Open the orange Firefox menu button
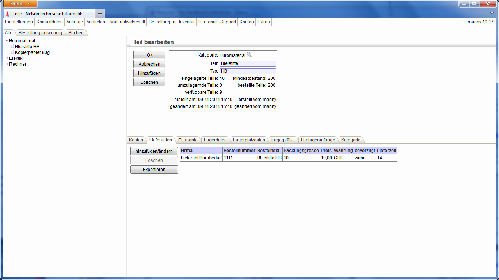 click(20, 4)
